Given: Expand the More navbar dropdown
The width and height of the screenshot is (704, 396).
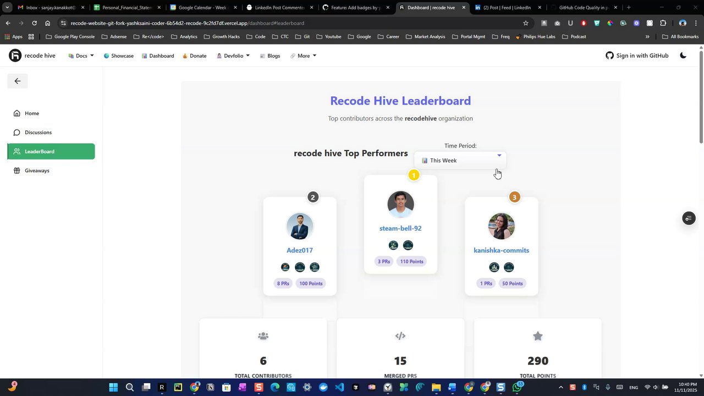Looking at the screenshot, I should 303,56.
